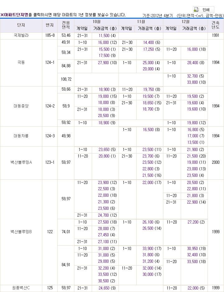Open 극동 49.91 October price 16,000
224x292 pixels.
[x=103, y=42]
